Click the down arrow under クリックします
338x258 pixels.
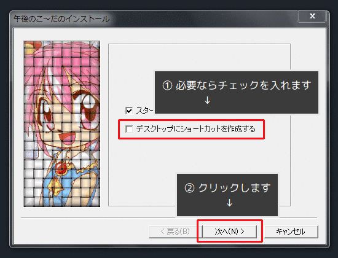coord(230,203)
